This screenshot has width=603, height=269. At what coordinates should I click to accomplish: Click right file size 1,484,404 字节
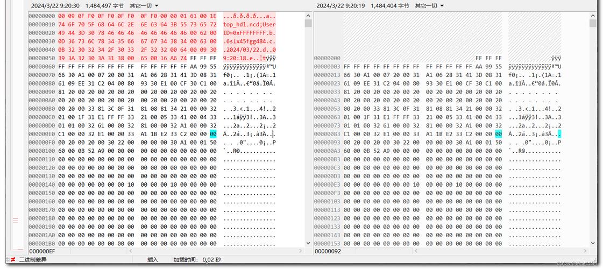(390, 6)
